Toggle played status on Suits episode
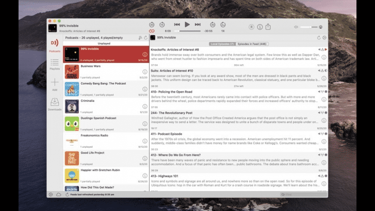 326,71
